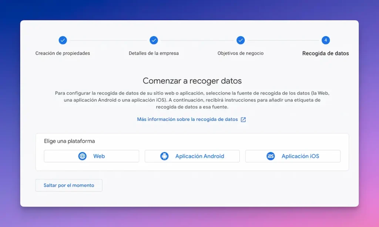The height and width of the screenshot is (227, 379).
Task: Click the iOS badge icon
Action: [x=271, y=156]
